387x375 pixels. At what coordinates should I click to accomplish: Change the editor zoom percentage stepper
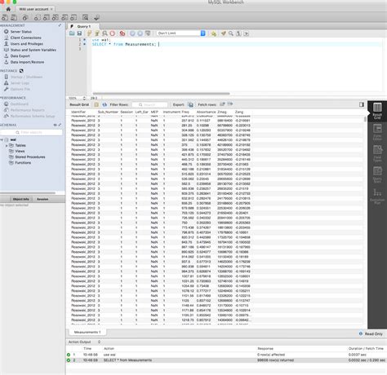[x=84, y=98]
